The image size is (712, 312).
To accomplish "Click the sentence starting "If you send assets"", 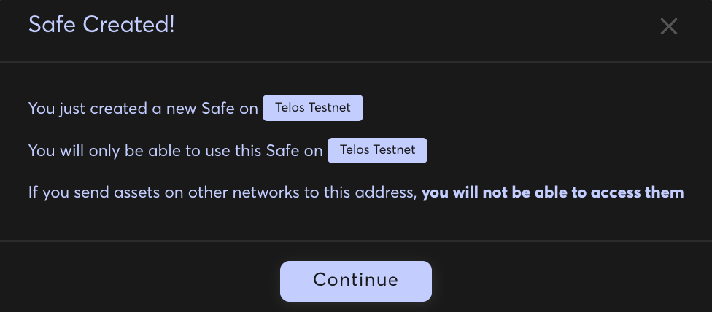I will [x=356, y=192].
